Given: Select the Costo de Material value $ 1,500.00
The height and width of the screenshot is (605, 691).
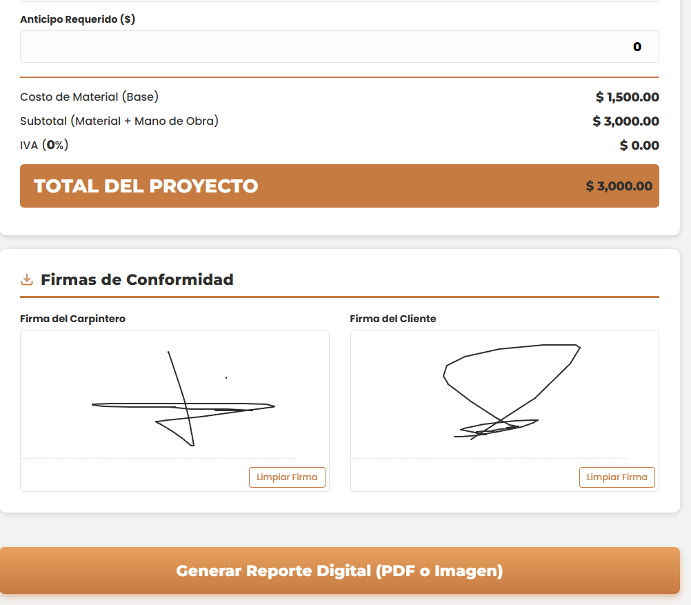Looking at the screenshot, I should click(627, 97).
